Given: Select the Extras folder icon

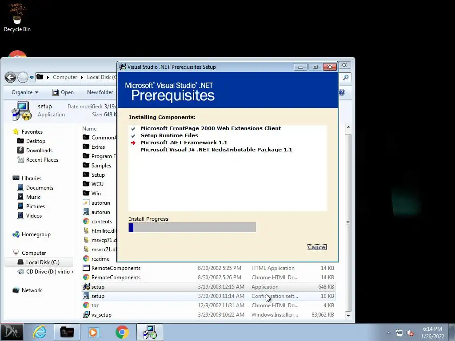Looking at the screenshot, I should point(86,147).
